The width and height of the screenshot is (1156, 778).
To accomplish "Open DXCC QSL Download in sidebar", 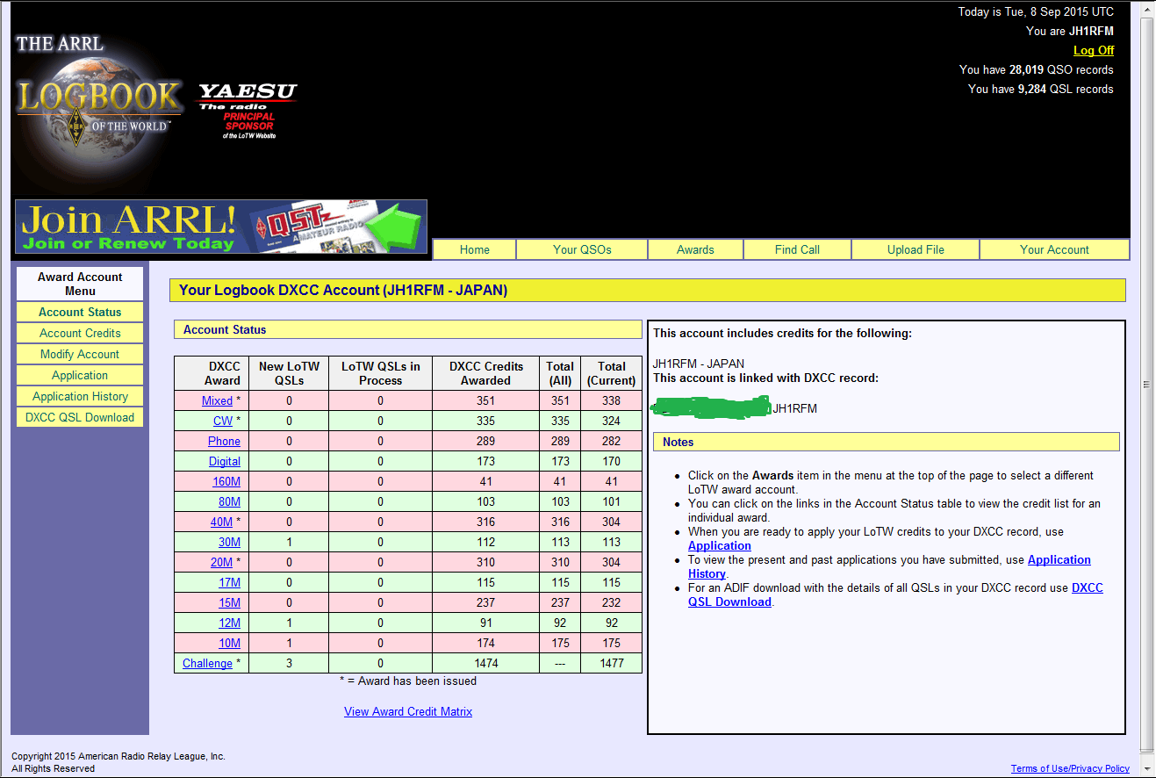I will (x=80, y=417).
